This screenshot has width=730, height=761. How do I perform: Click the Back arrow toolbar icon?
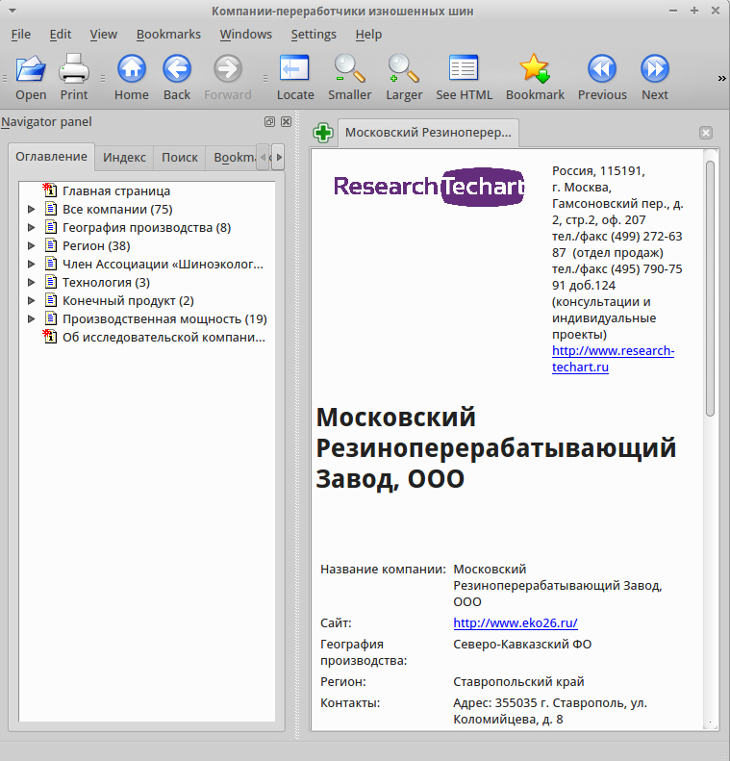click(x=177, y=77)
